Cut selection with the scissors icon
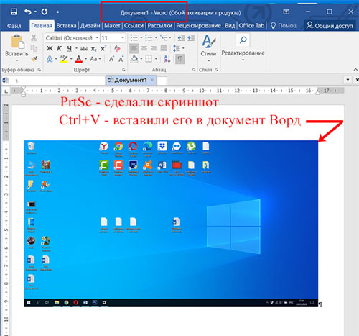Image resolution: width=359 pixels, height=336 pixels. [x=34, y=37]
